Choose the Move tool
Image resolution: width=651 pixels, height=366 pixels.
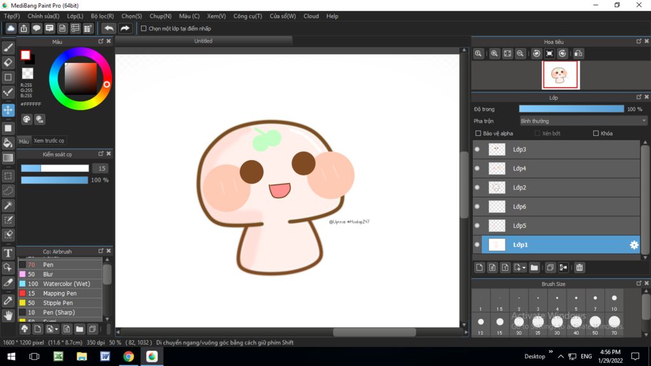tap(8, 111)
